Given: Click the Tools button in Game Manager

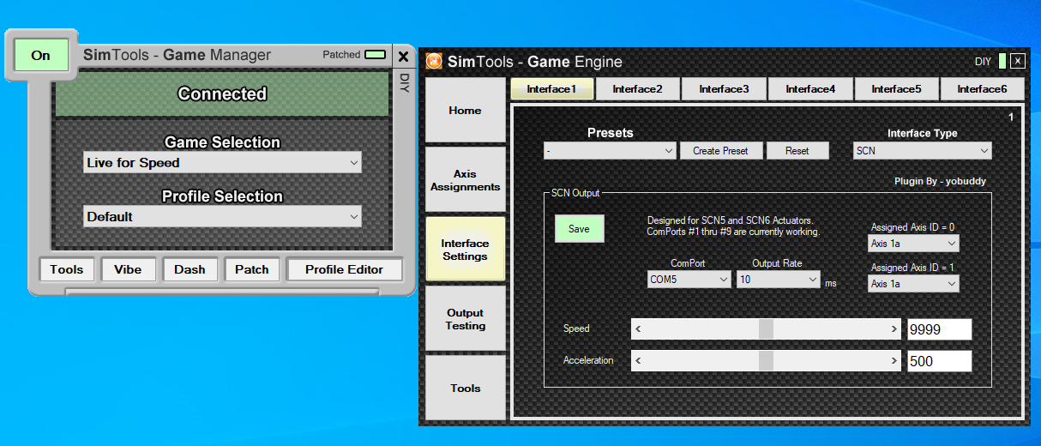Looking at the screenshot, I should tap(67, 269).
